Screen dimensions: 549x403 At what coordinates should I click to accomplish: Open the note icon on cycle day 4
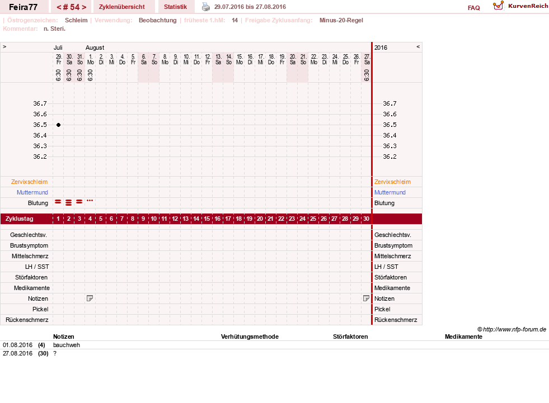point(90,298)
